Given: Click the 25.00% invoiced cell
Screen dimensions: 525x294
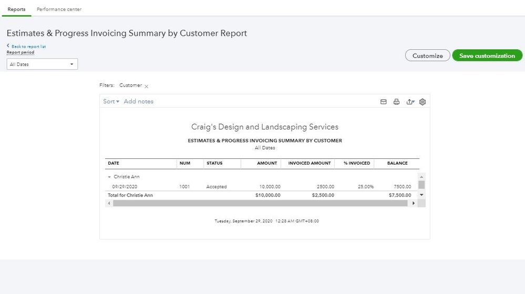Looking at the screenshot, I should [x=366, y=187].
